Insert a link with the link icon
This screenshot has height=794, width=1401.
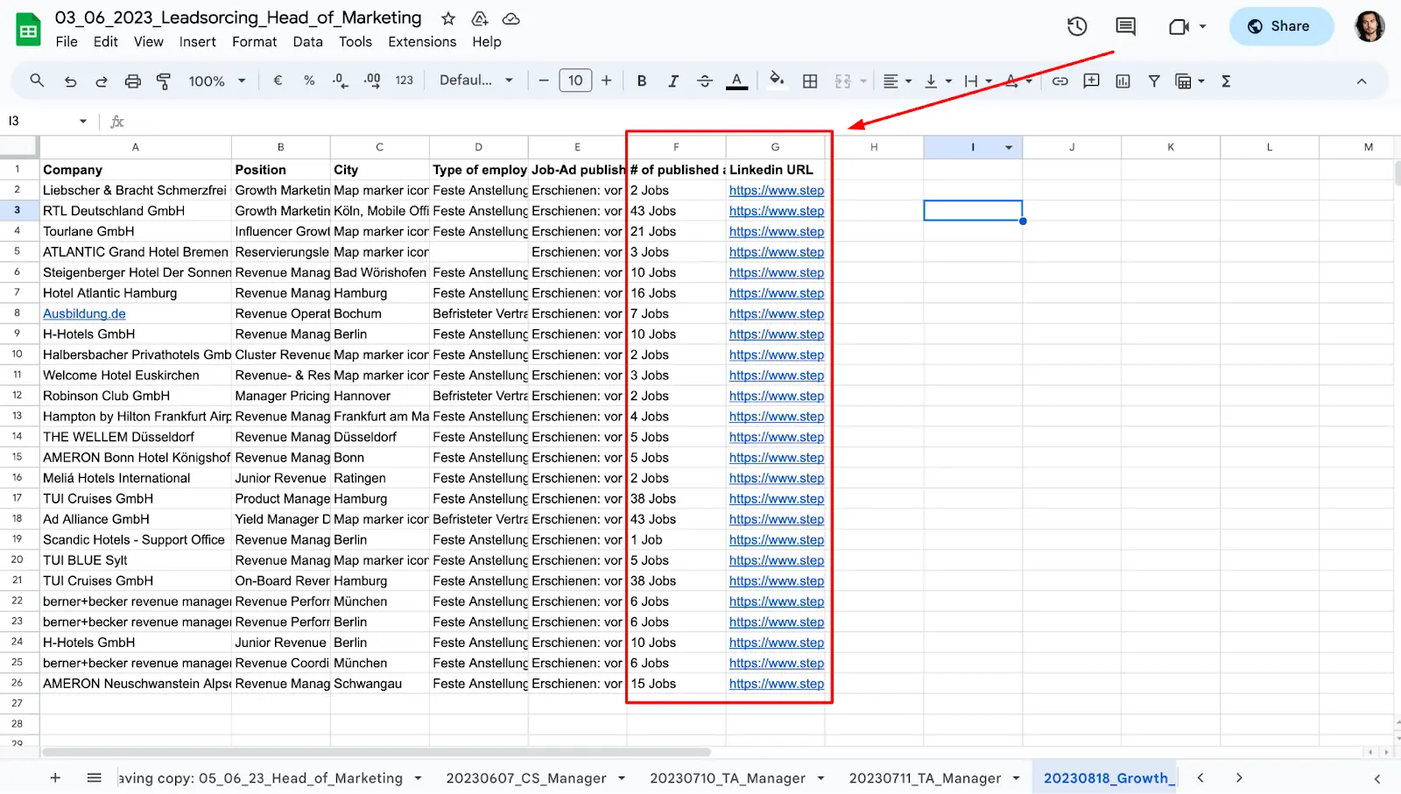(x=1060, y=81)
